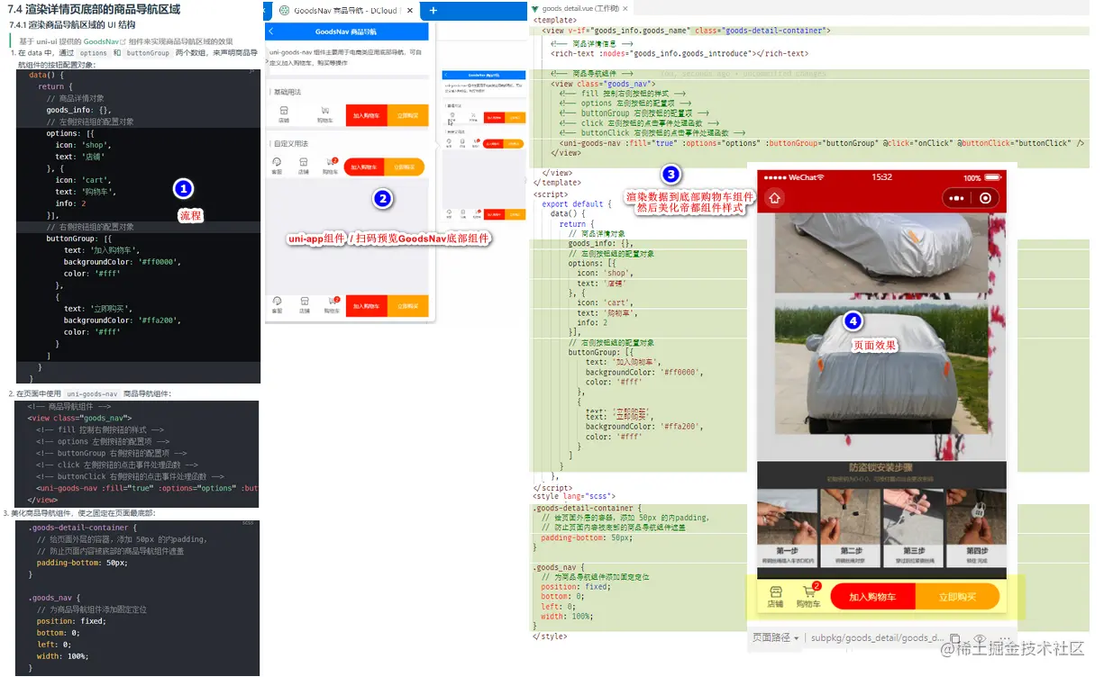Click 'position: fixed;' in left scss block

coord(71,621)
